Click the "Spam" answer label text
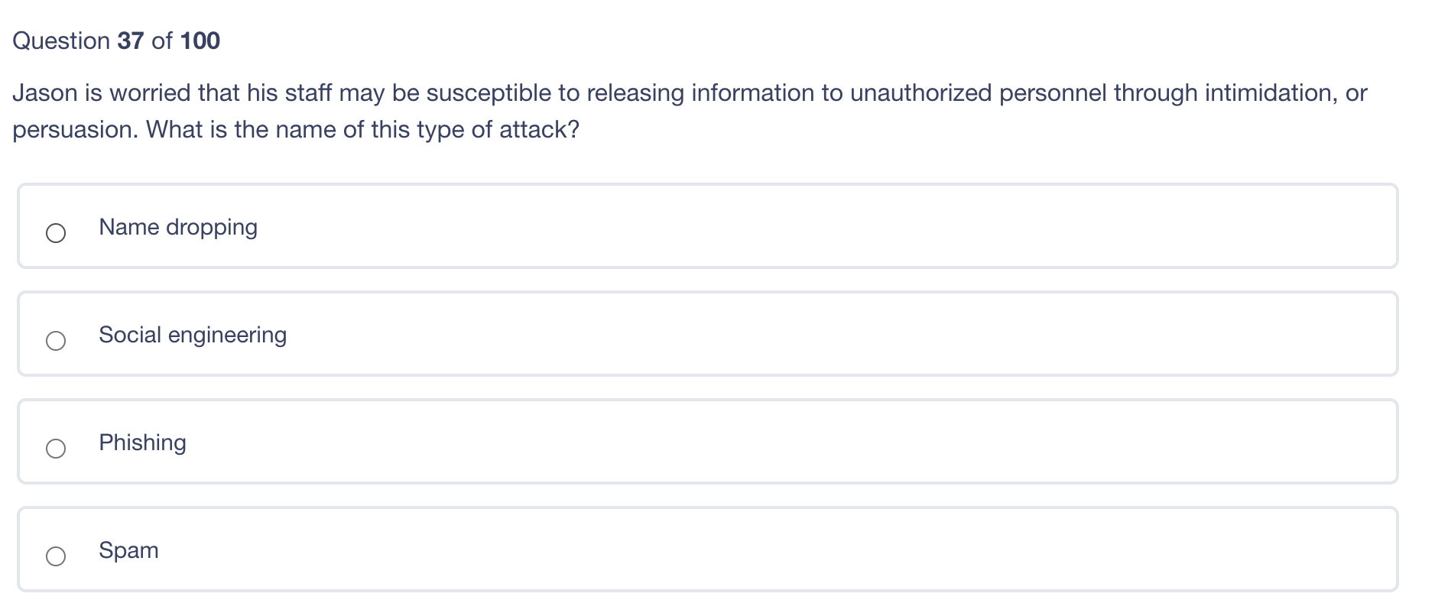 click(128, 550)
